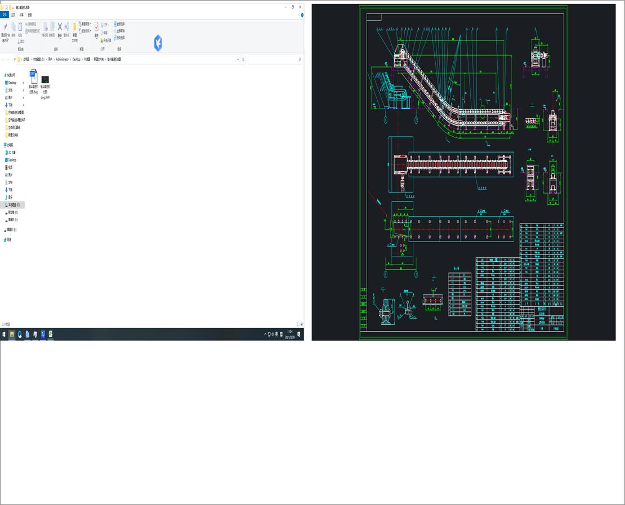This screenshot has height=505, width=625.
Task: Click the Start button on the taskbar
Action: pyautogui.click(x=4, y=334)
